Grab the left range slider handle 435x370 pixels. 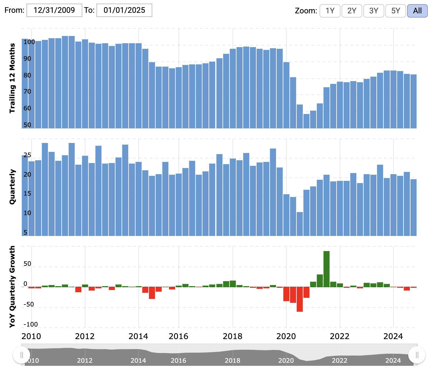tap(21, 355)
